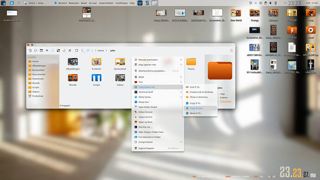Open the Hulpmiddelen menu in top bar
This screenshot has height=180, width=320.
106,3
